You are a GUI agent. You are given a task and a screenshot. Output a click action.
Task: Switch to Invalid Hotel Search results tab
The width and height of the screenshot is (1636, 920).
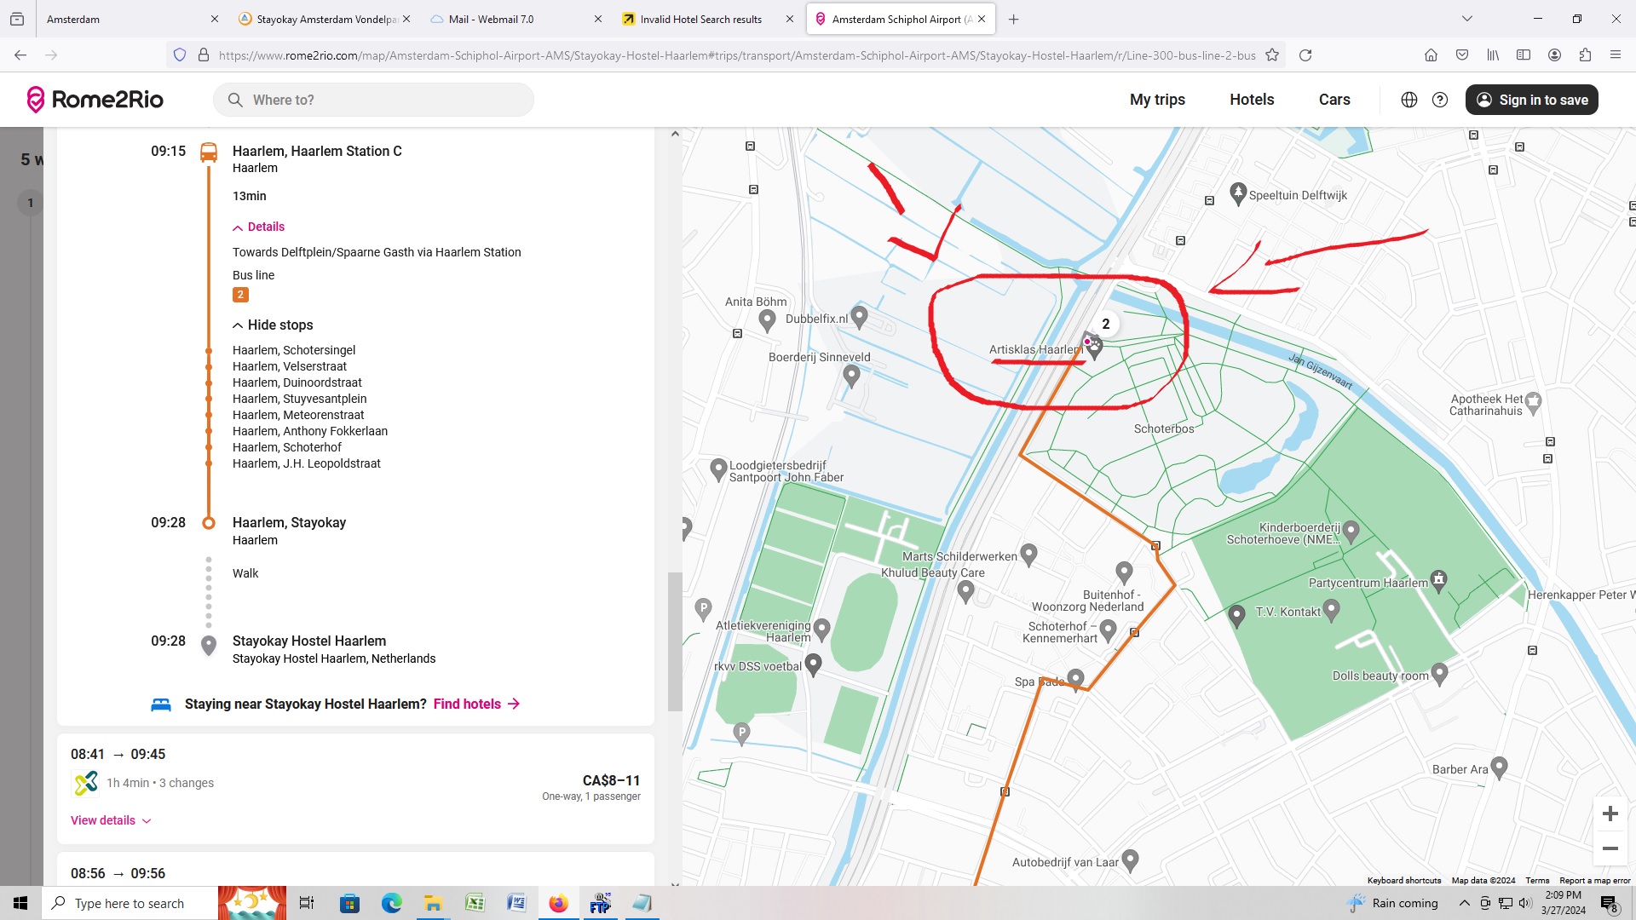pos(709,19)
